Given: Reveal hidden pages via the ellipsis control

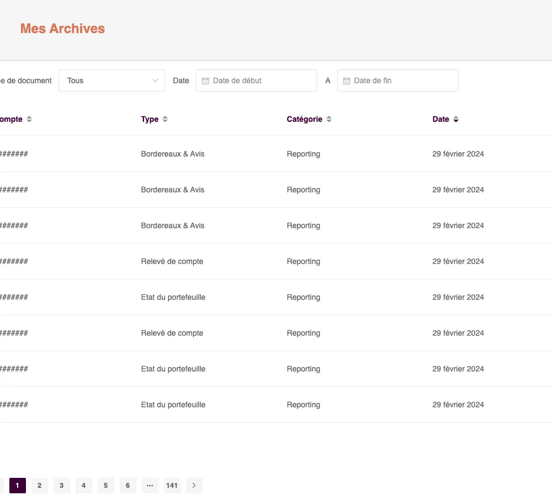Looking at the screenshot, I should 150,486.
